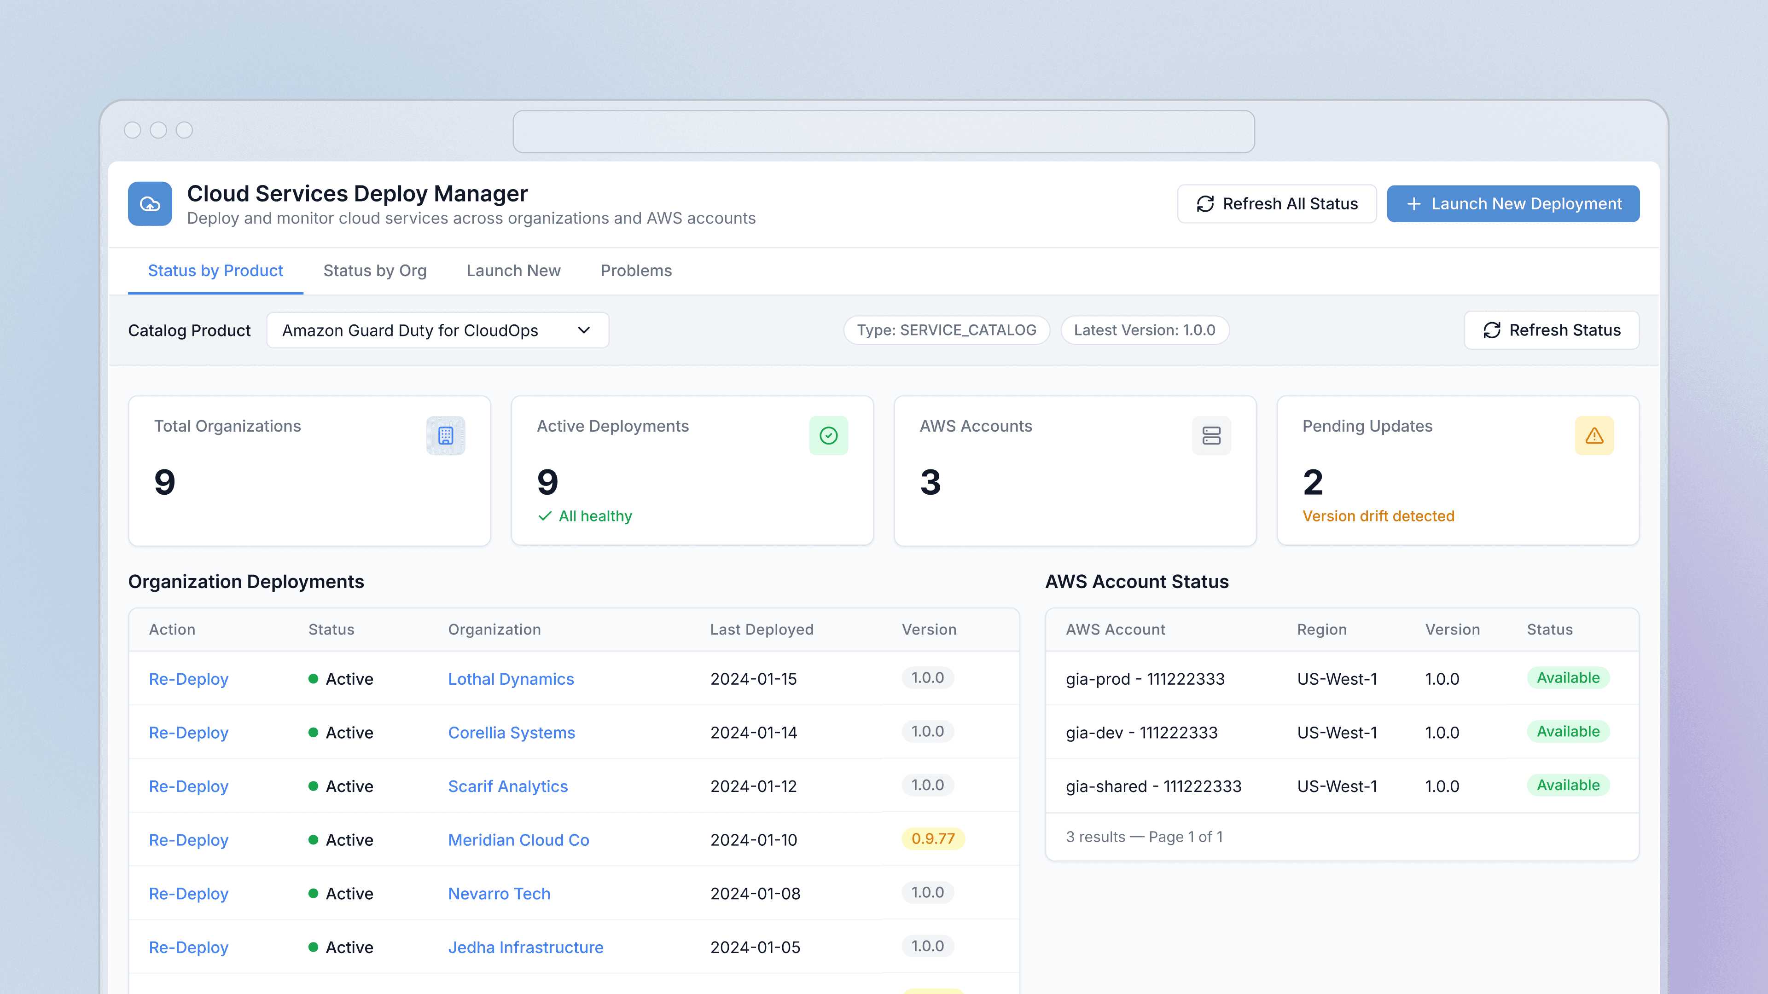This screenshot has height=994, width=1768.
Task: Open the Launch New tab
Action: click(x=513, y=270)
